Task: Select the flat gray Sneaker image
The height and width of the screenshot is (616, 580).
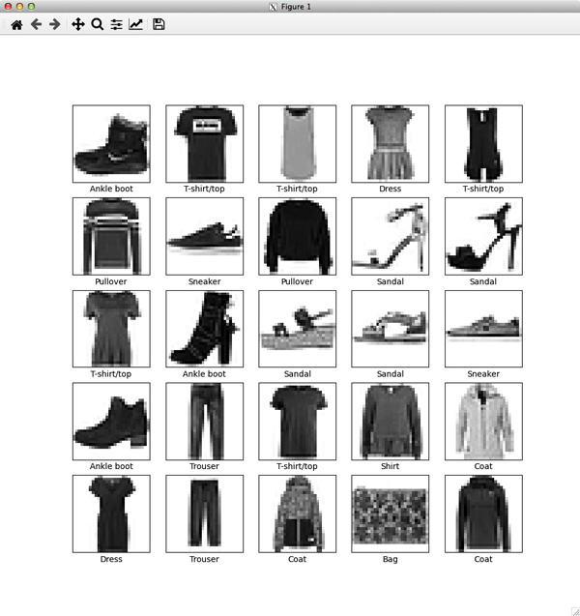Action: pos(483,329)
